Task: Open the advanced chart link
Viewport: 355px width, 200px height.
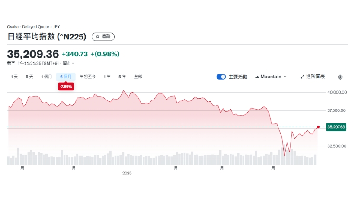Action: point(313,77)
